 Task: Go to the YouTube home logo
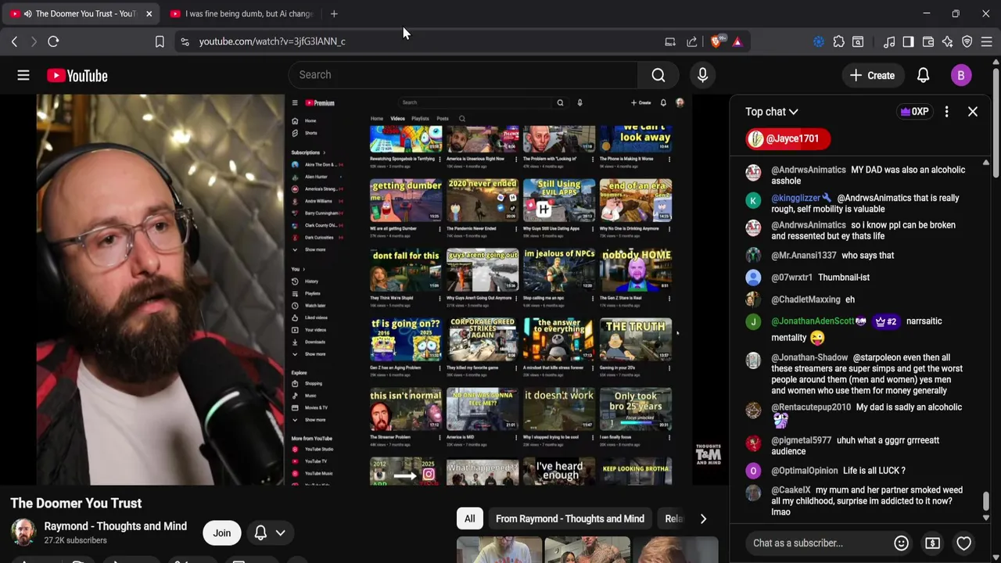tap(77, 75)
